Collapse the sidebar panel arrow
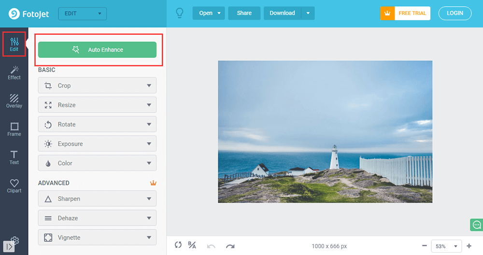 pyautogui.click(x=9, y=246)
